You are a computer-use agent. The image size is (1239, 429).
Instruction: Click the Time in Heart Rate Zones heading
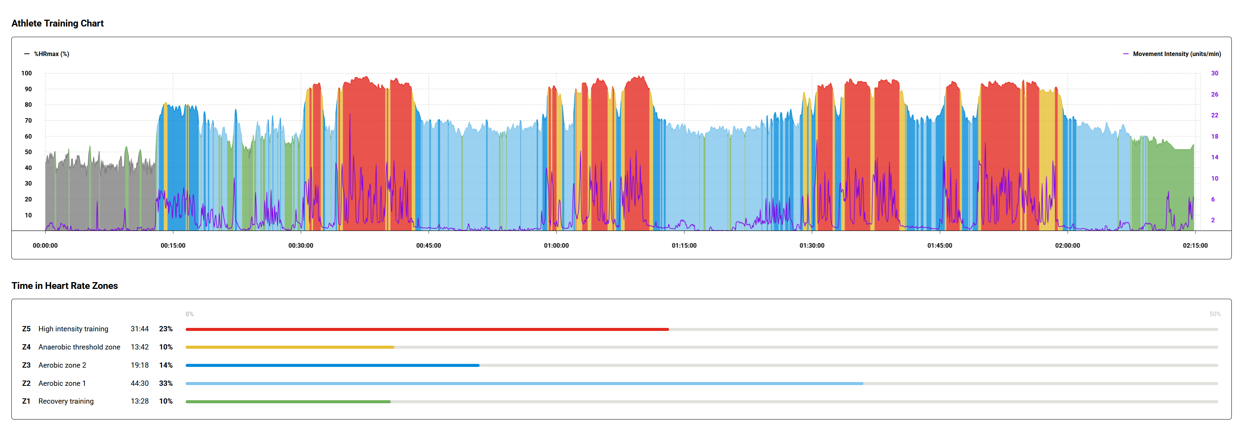click(64, 285)
